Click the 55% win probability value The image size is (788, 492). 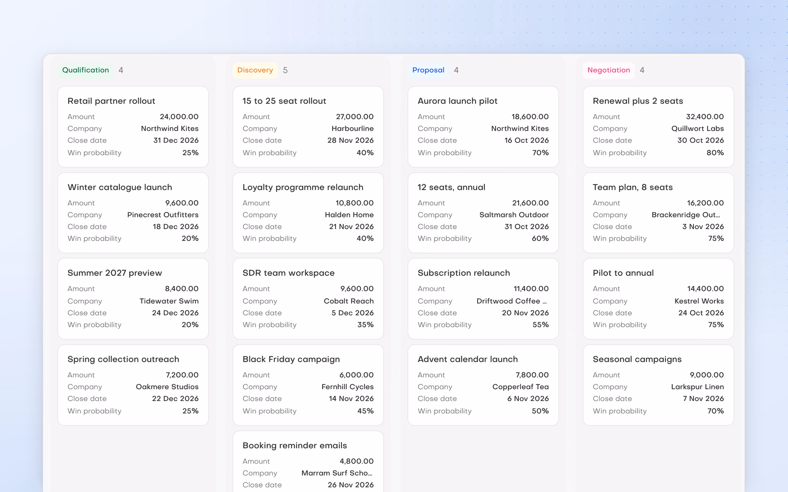[x=541, y=325]
